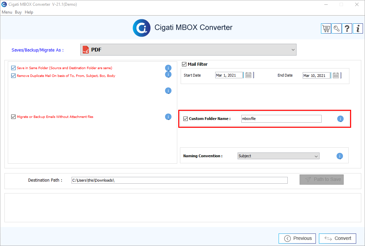This screenshot has width=365, height=246.
Task: Click the info icon below Remove Duplicate row
Action: tap(168, 90)
